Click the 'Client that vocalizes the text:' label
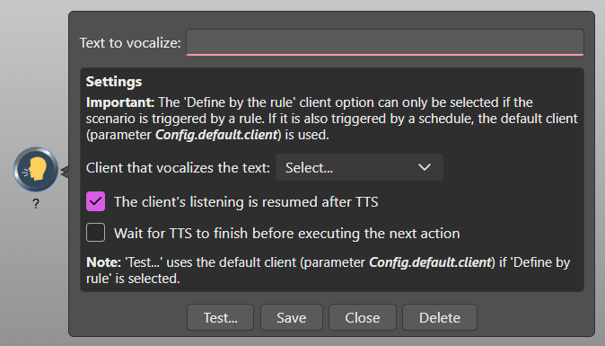The width and height of the screenshot is (605, 346). point(178,168)
